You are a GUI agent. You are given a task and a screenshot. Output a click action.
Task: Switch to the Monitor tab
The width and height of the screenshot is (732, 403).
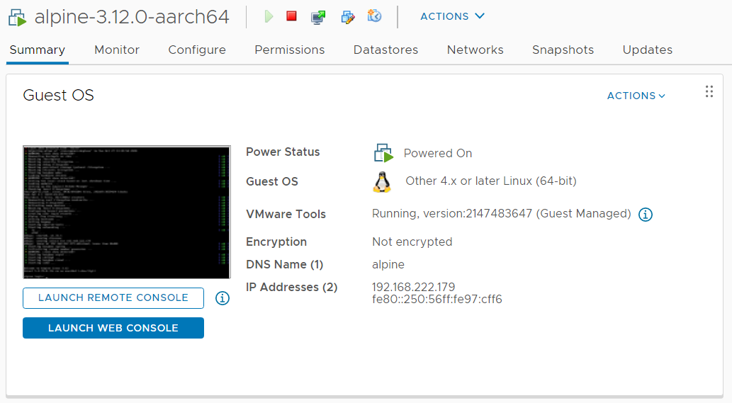tap(117, 50)
